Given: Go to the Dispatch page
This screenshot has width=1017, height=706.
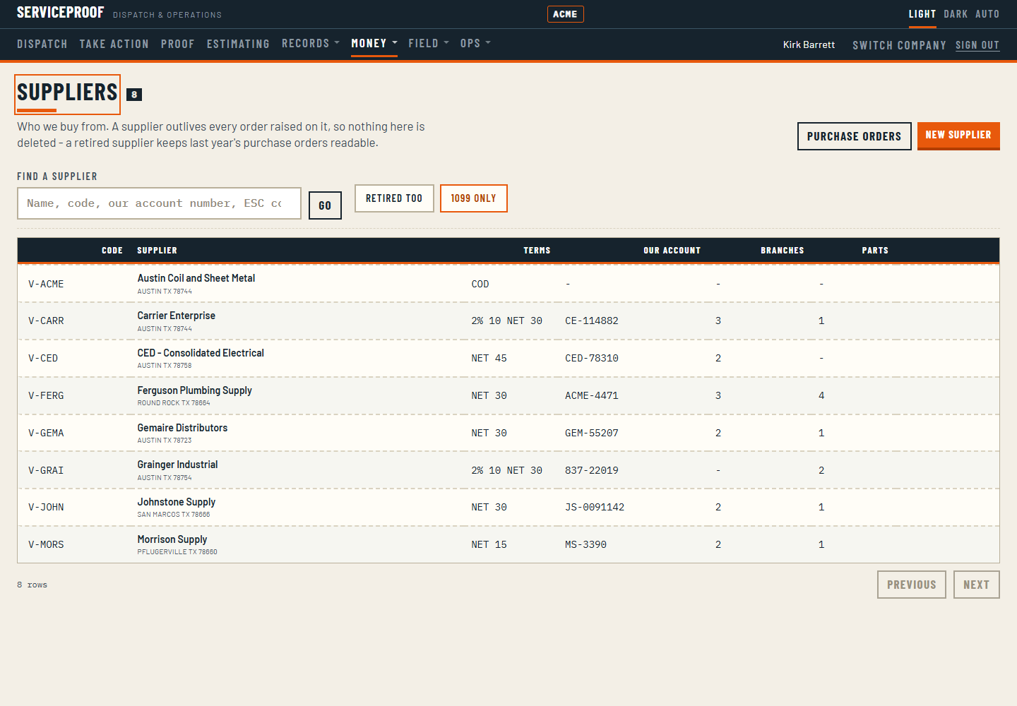Looking at the screenshot, I should pos(42,44).
